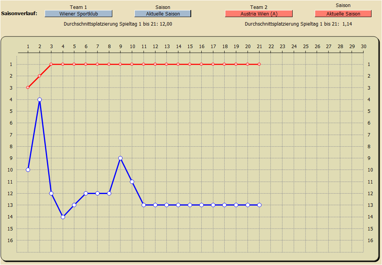This screenshot has width=382, height=265.
Task: Pick the blue data point at matchday 11
Action: pyautogui.click(x=144, y=205)
